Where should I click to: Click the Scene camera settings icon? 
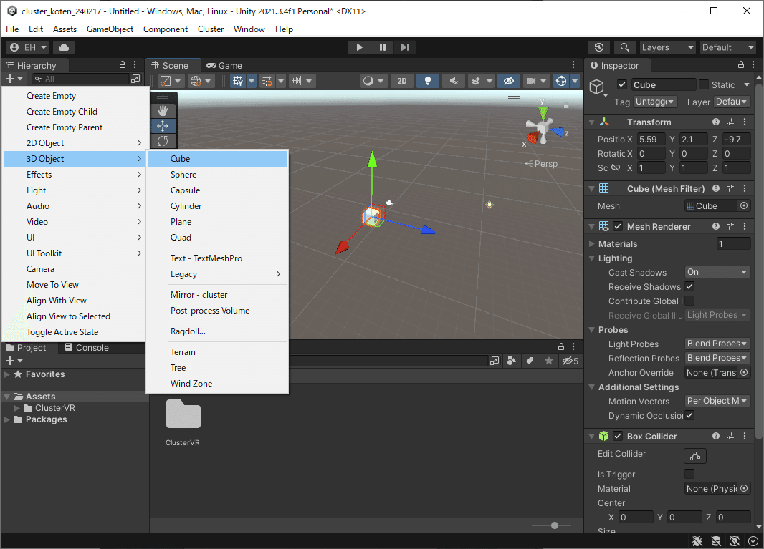coord(531,81)
